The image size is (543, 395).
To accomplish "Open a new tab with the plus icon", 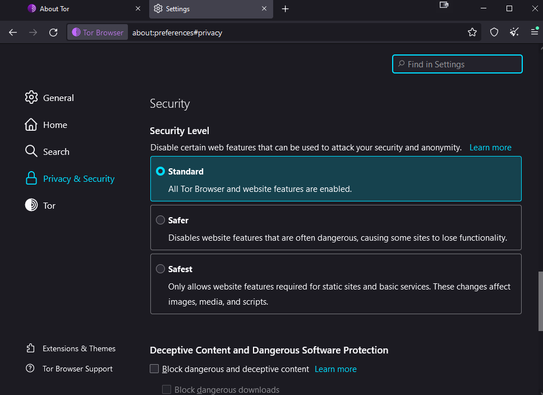I will (x=286, y=9).
